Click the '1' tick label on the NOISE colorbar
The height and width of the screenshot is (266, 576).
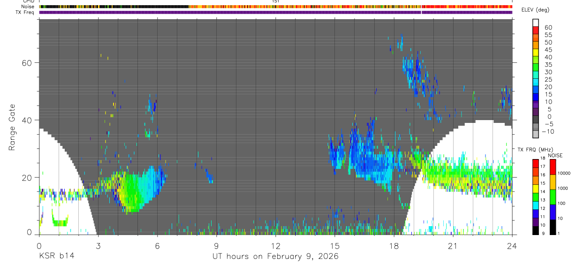558,233
